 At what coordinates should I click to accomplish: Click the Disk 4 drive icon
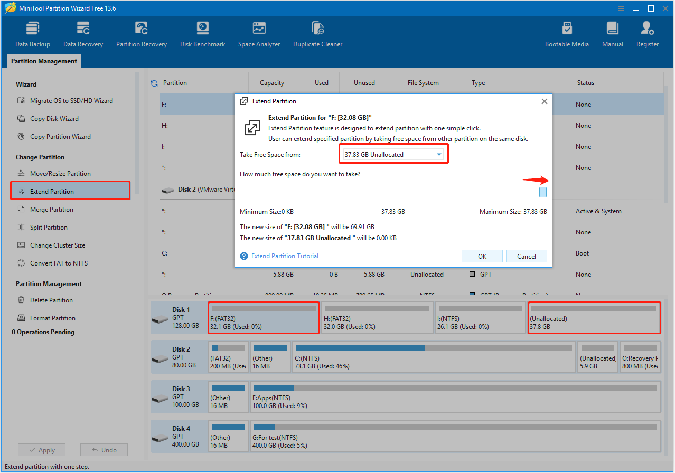pyautogui.click(x=160, y=438)
